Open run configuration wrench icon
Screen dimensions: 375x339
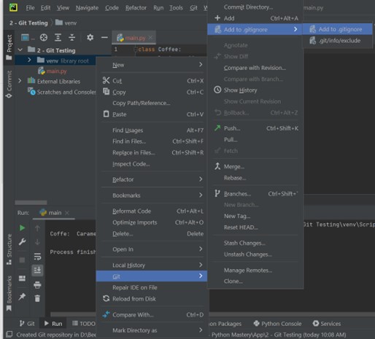(x=22, y=241)
